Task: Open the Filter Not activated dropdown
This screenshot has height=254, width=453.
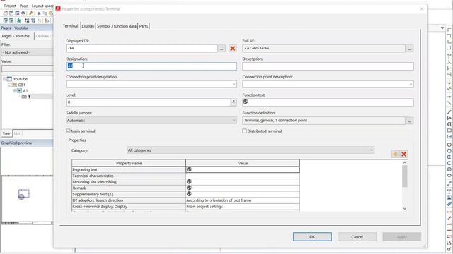Action: [x=27, y=52]
